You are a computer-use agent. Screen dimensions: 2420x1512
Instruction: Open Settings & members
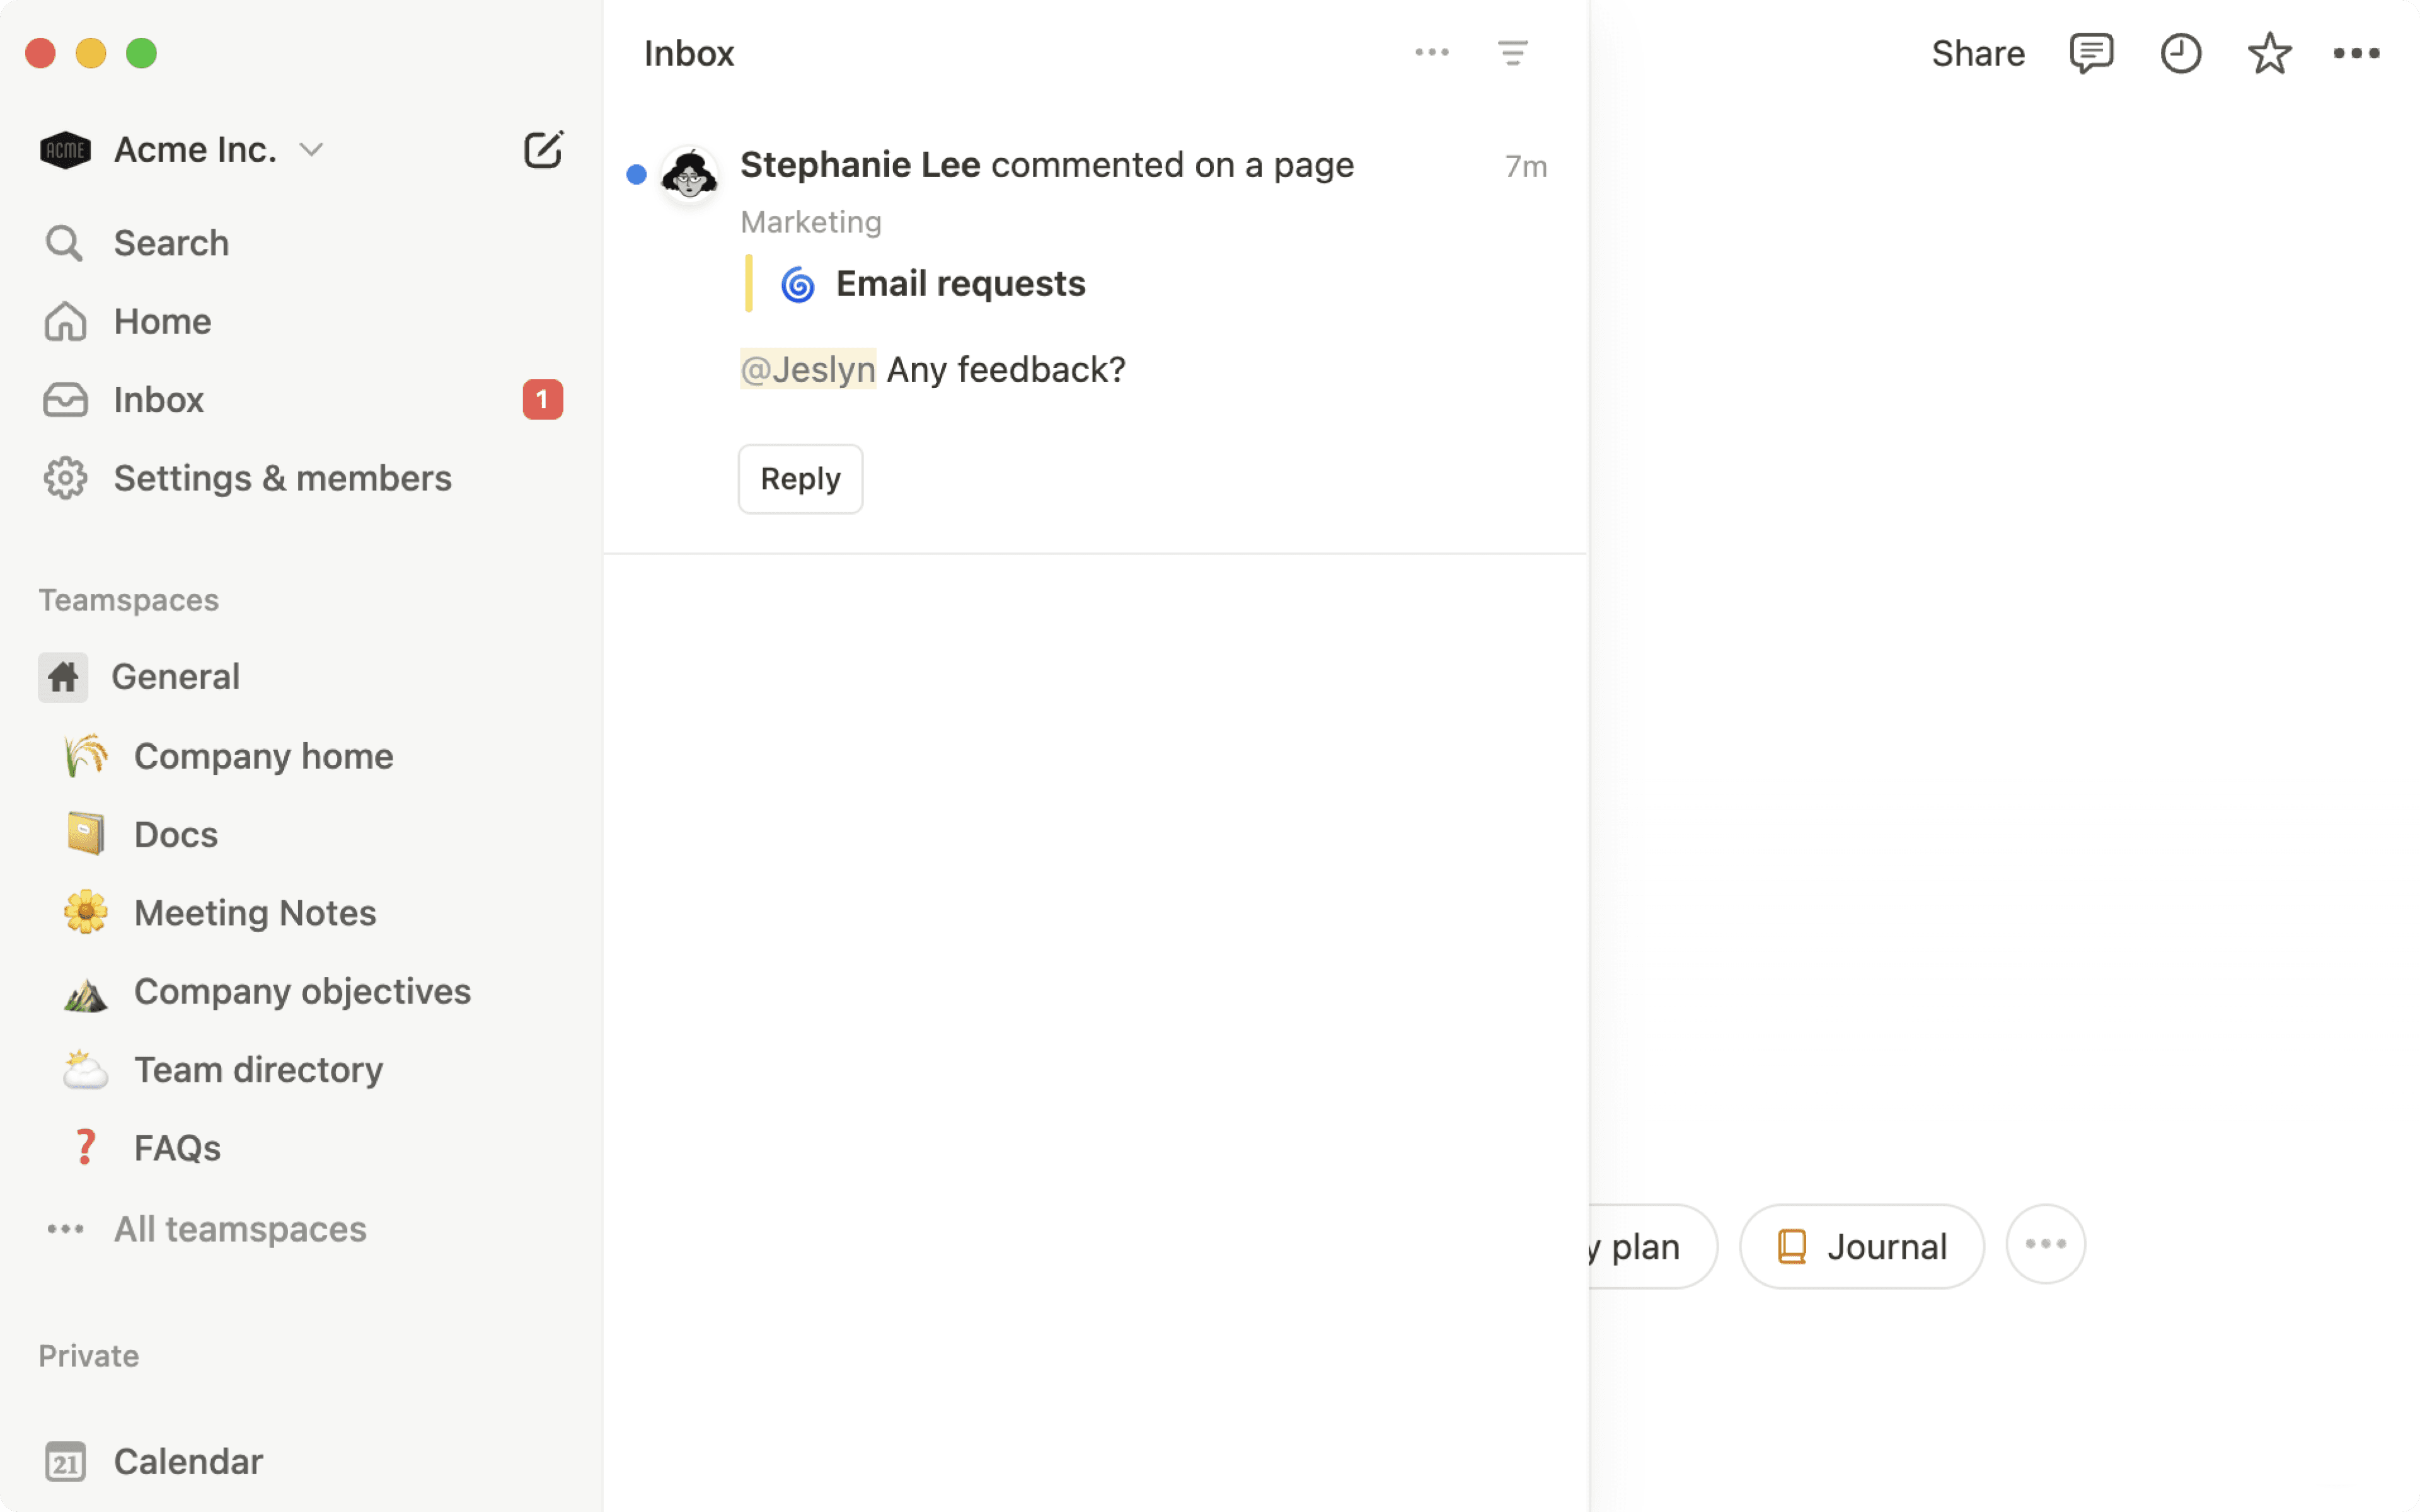(x=282, y=477)
